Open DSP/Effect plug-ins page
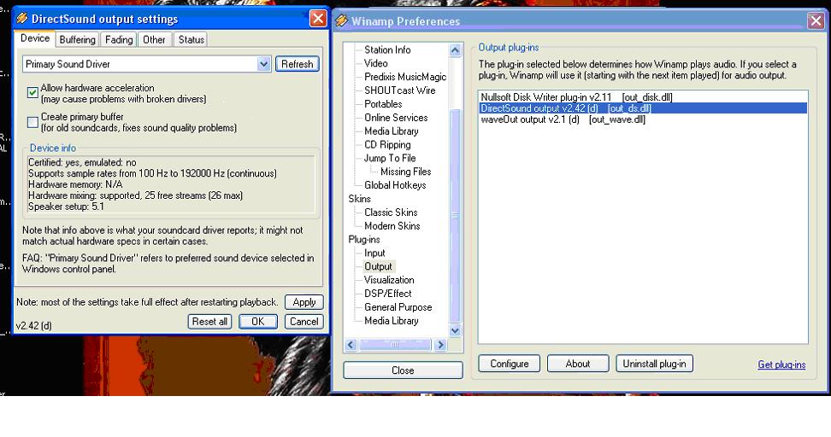The height and width of the screenshot is (437, 831). tap(388, 294)
